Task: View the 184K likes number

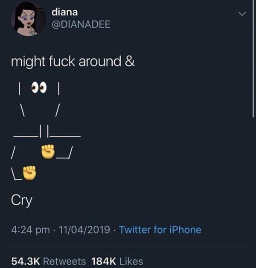Action: point(104,261)
